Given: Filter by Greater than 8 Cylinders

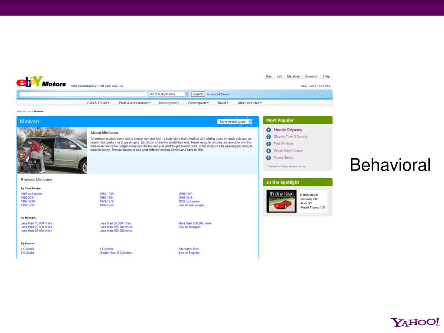Looking at the screenshot, I should click(116, 253).
